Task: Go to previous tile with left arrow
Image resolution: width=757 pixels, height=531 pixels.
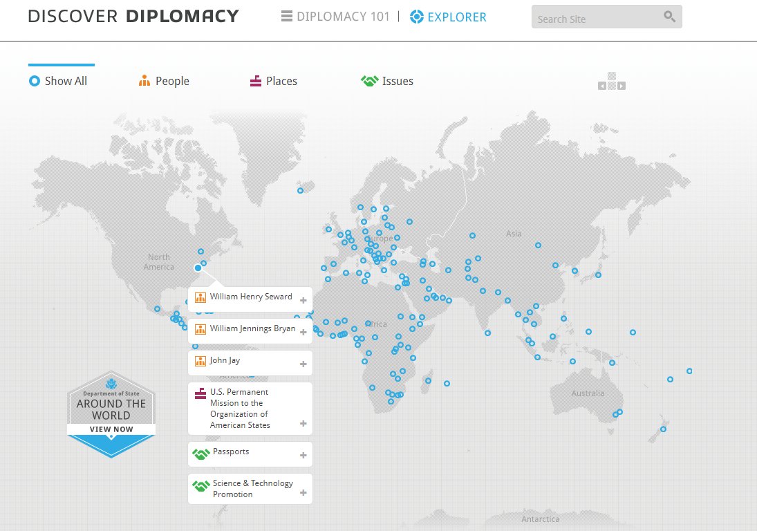Action: pos(602,86)
